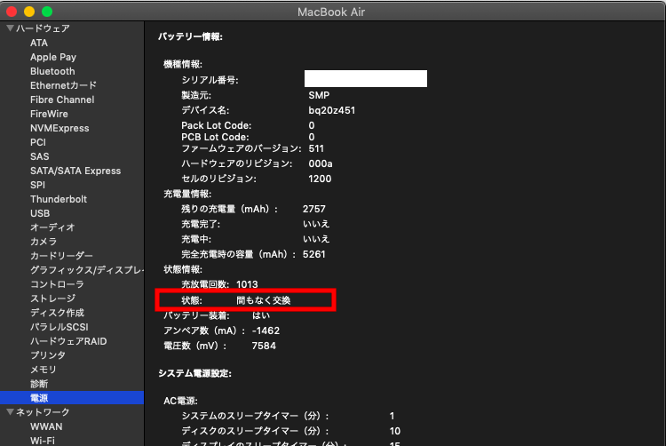The height and width of the screenshot is (446, 666).
Task: Close the MacBook Air window
Action: [12, 12]
